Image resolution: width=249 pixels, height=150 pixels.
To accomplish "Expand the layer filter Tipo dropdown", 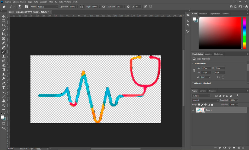I will click(x=201, y=96).
